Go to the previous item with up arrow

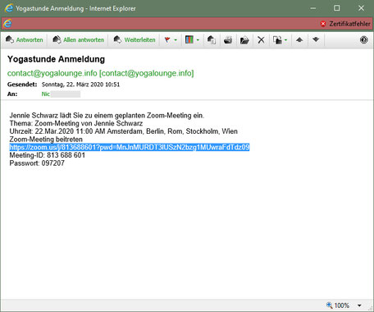[299, 40]
